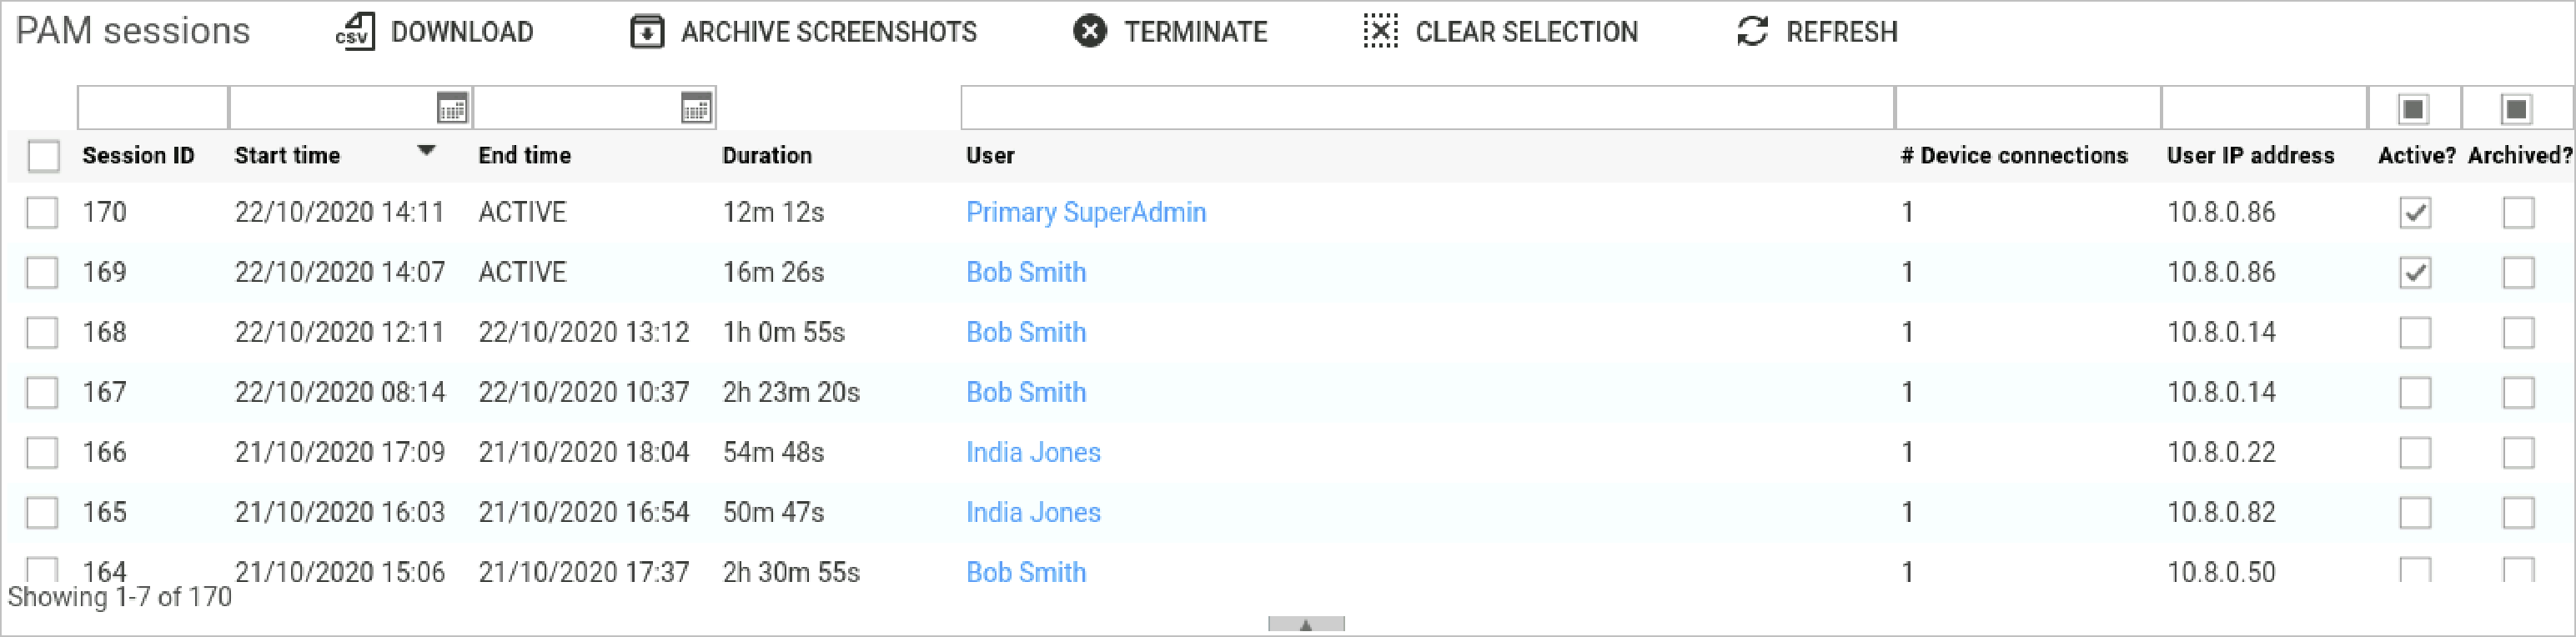2576x637 pixels.
Task: Click the User IP address column header
Action: coord(2250,156)
